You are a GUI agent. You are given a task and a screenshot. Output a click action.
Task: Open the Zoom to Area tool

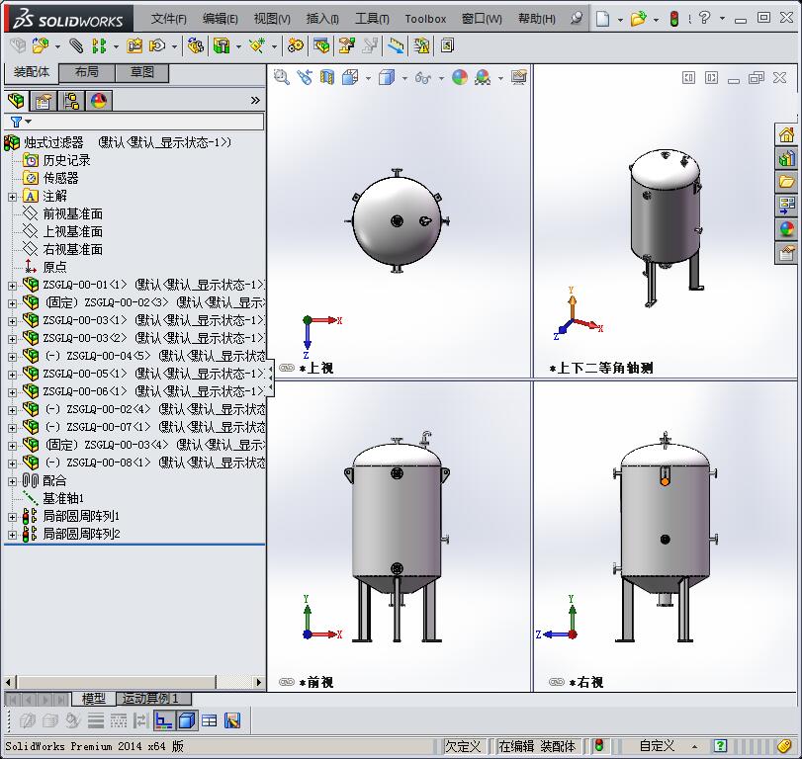[283, 77]
